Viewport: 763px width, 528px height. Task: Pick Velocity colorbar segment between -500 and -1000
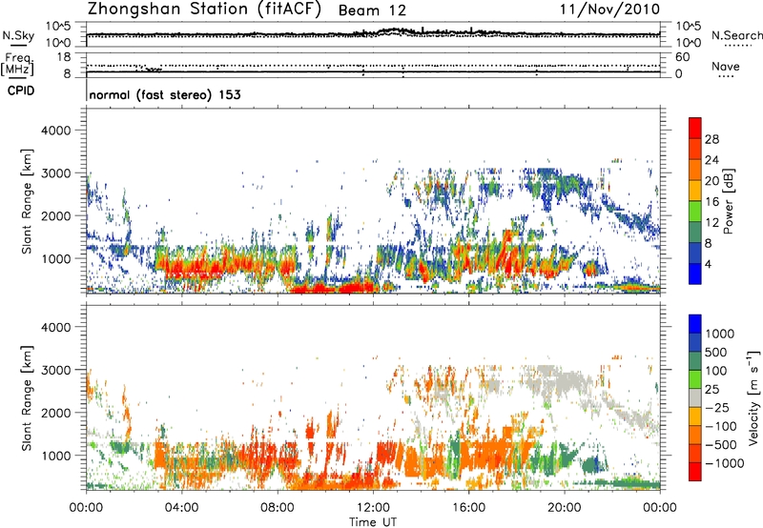(x=695, y=454)
